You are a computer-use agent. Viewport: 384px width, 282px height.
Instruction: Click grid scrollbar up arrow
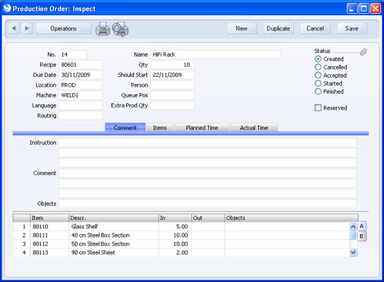(353, 227)
